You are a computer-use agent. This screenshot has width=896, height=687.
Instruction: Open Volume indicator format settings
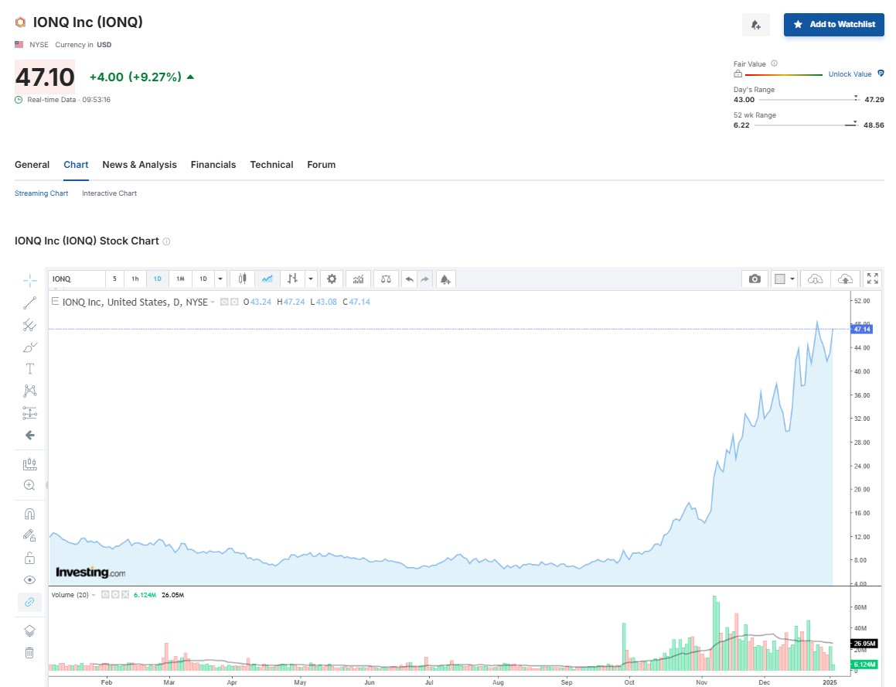click(115, 595)
